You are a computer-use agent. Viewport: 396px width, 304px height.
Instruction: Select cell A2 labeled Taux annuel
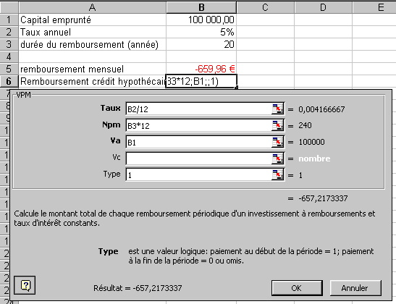[92, 32]
